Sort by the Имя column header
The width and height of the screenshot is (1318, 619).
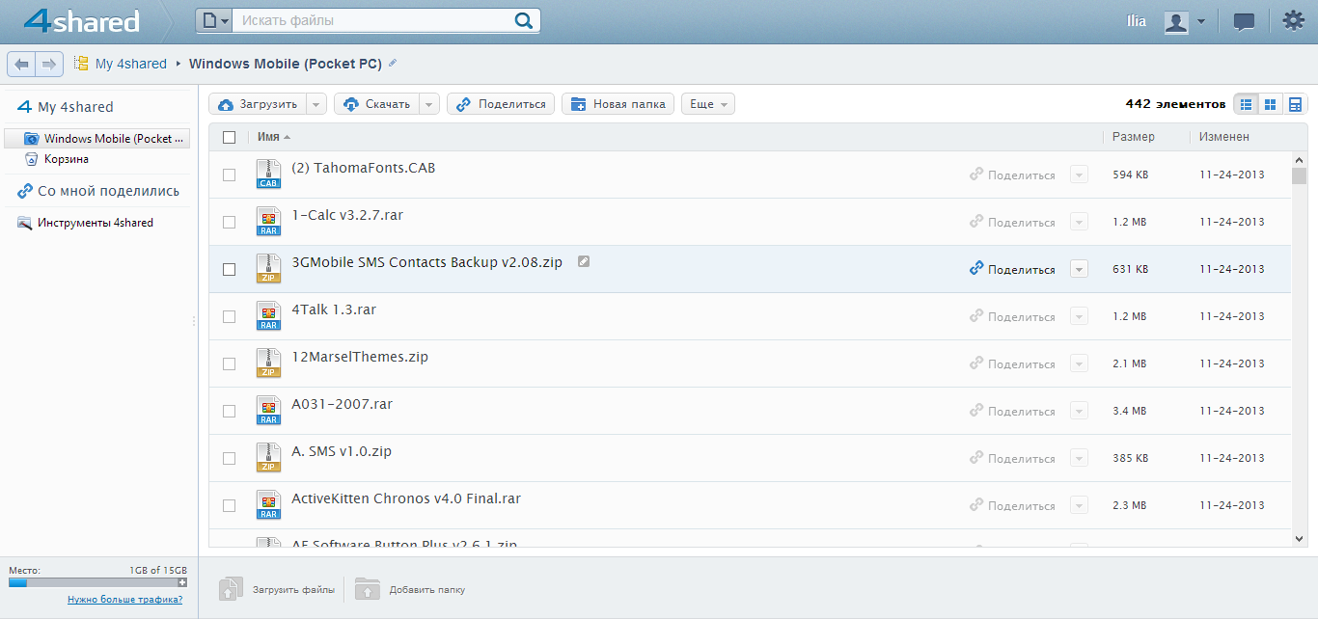point(274,137)
